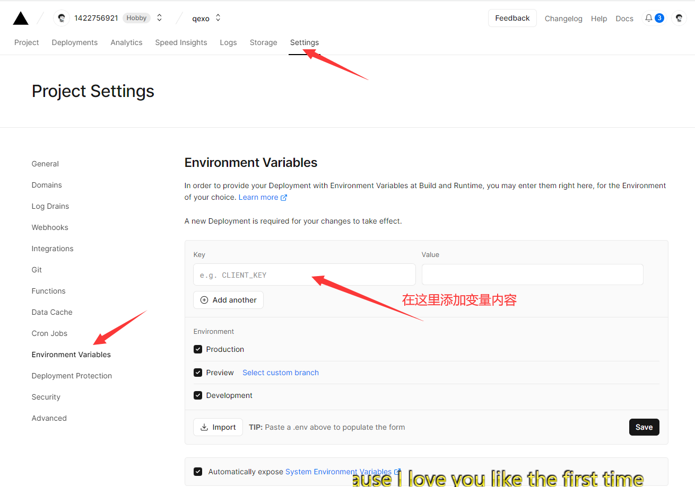Image resolution: width=695 pixels, height=487 pixels.
Task: Click the plus icon in Add another
Action: 204,300
